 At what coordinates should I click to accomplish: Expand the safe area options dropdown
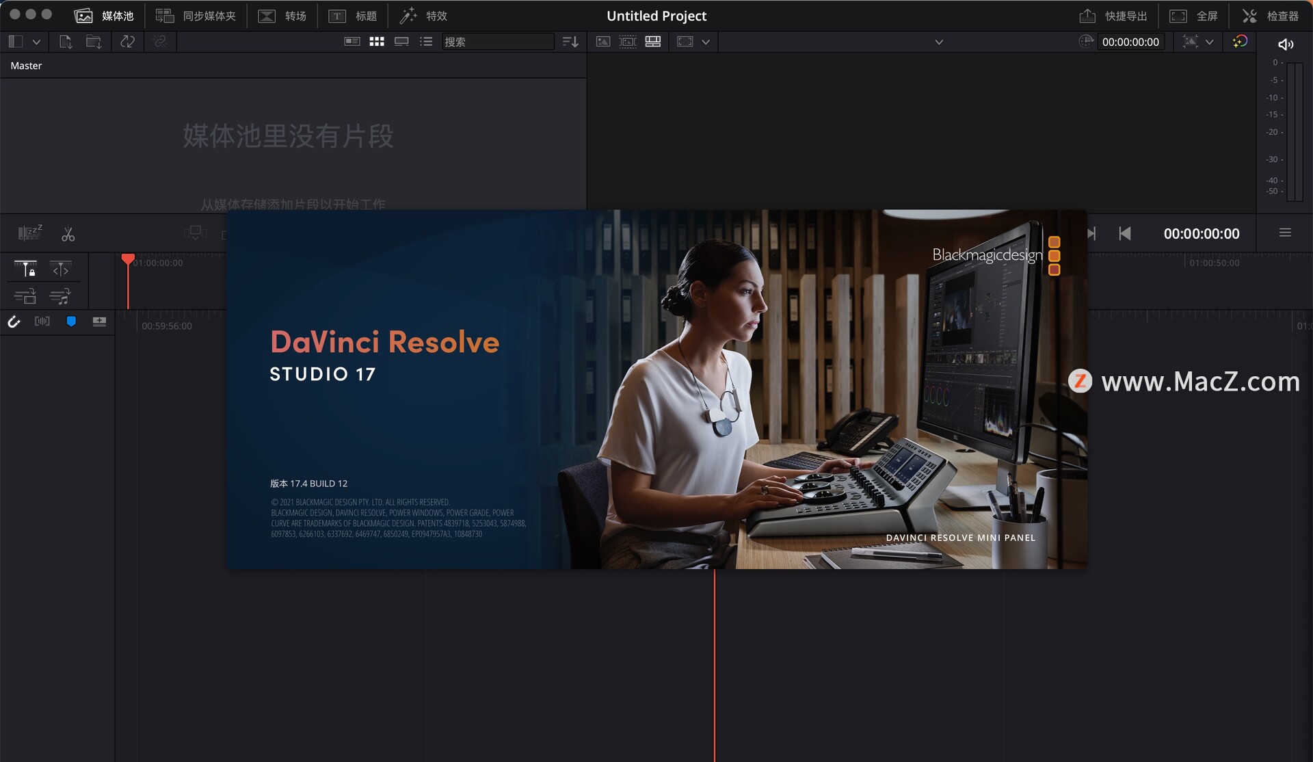click(x=1209, y=42)
